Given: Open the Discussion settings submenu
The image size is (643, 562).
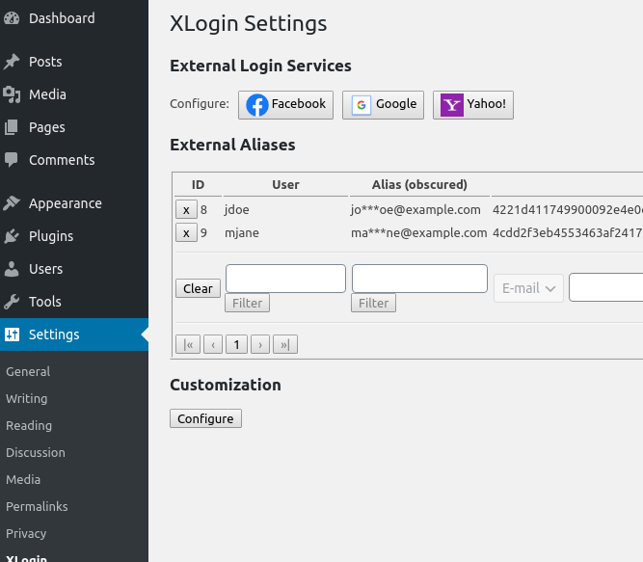Looking at the screenshot, I should coord(36,452).
